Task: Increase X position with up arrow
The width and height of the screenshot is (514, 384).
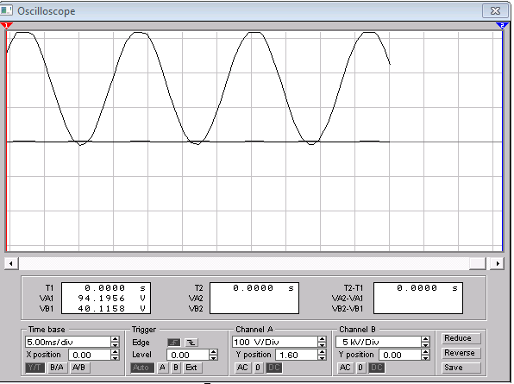Action: [115, 352]
